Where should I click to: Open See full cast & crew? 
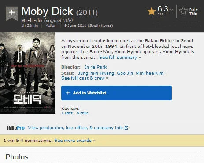pyautogui.click(x=85, y=78)
